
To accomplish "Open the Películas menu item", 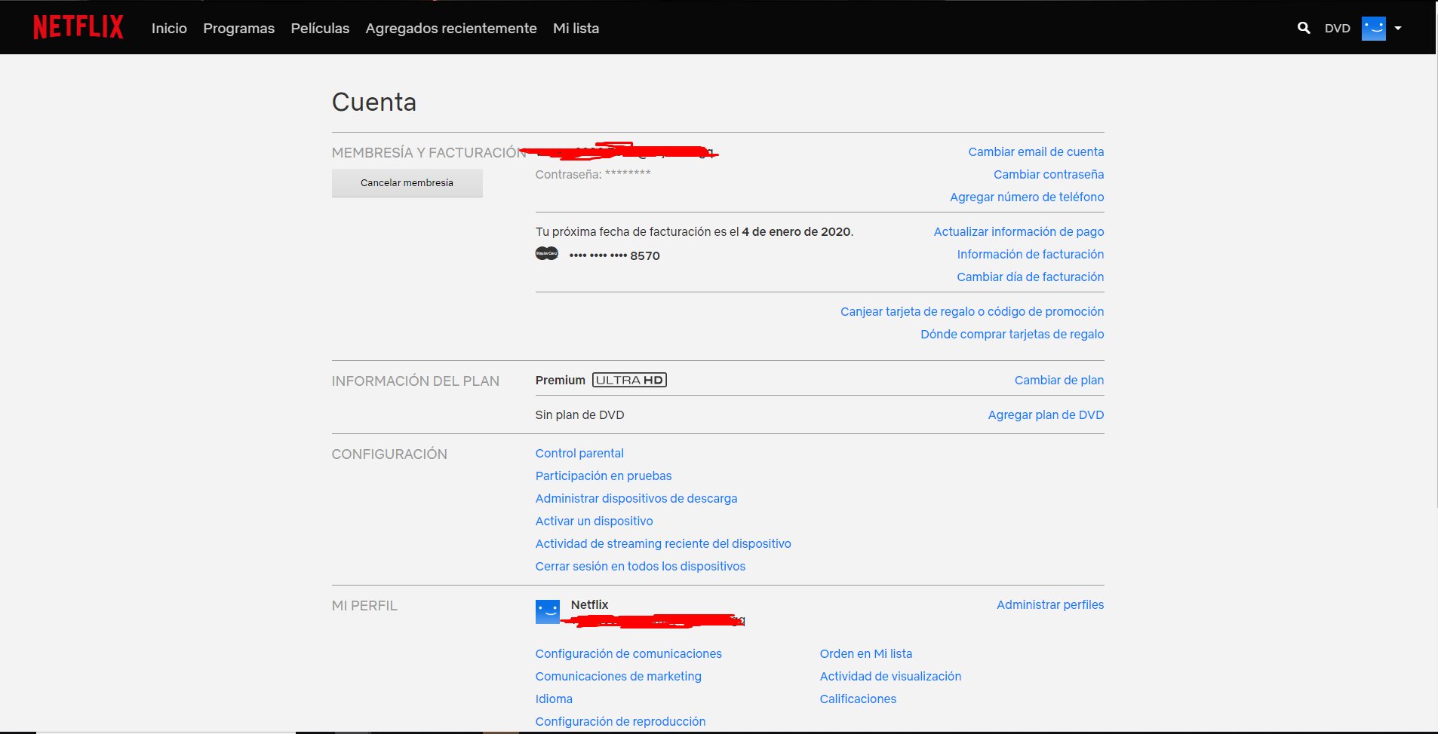I will tap(320, 28).
